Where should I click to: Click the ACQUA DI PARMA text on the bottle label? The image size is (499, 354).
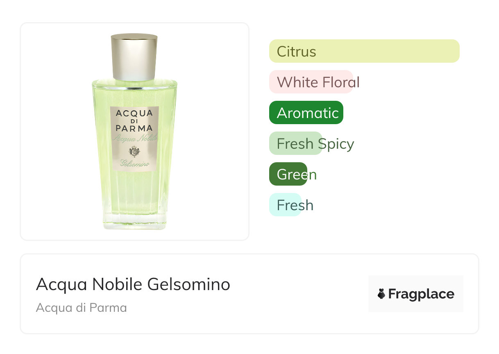134,121
